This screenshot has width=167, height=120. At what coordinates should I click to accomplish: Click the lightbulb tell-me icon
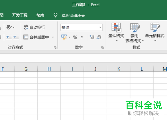(55, 15)
